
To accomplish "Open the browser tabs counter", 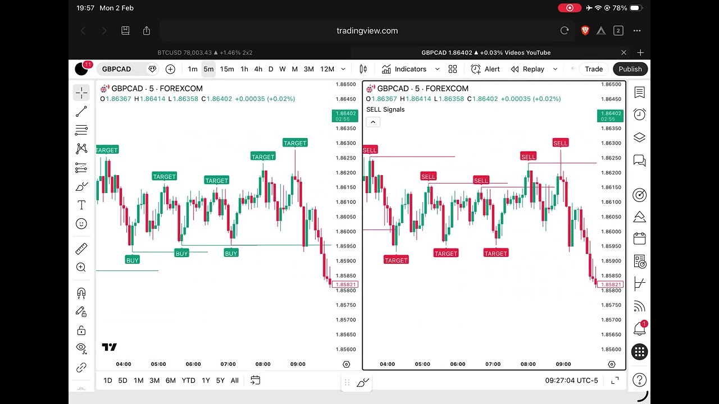I will 618,31.
